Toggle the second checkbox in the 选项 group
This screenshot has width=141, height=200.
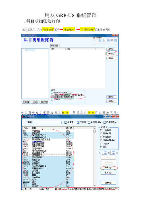click(52, 95)
